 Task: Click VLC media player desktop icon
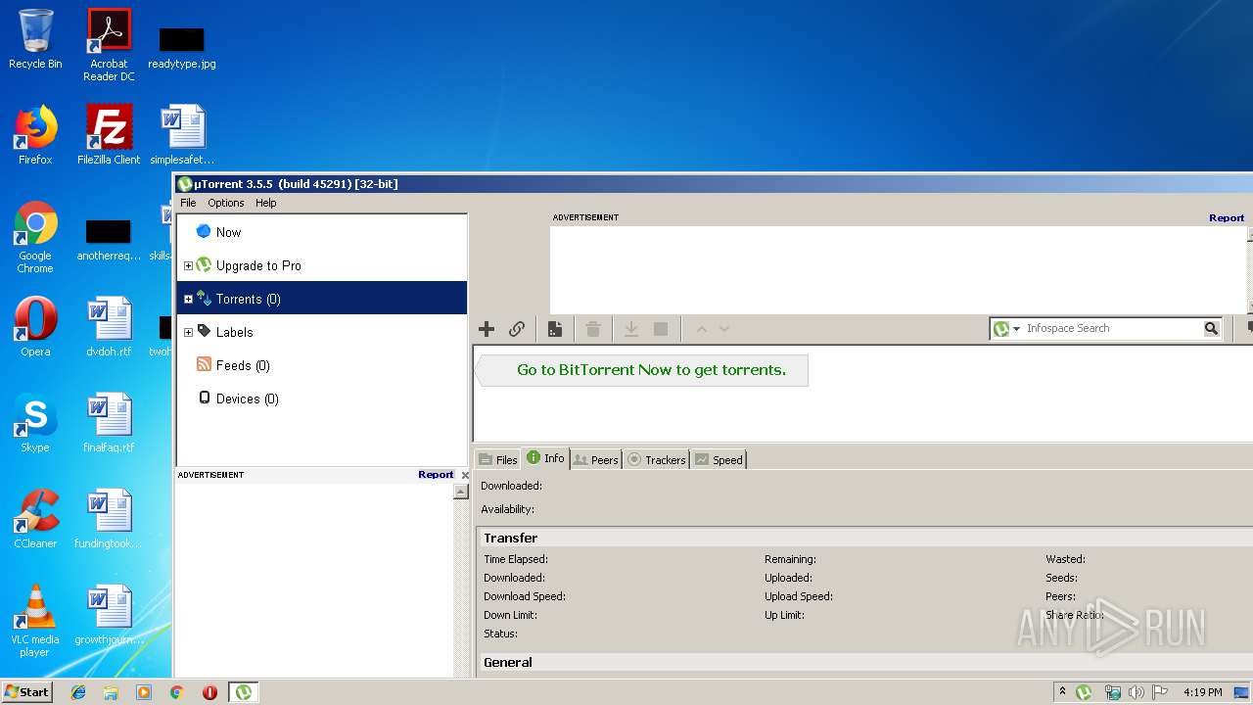point(35,621)
